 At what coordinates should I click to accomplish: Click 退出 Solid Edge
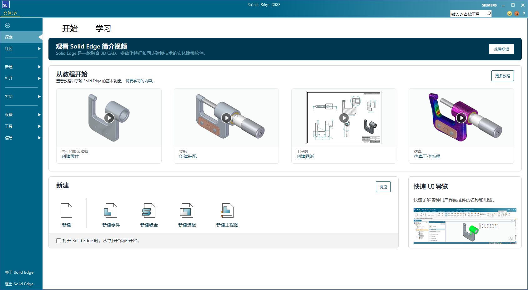click(19, 284)
